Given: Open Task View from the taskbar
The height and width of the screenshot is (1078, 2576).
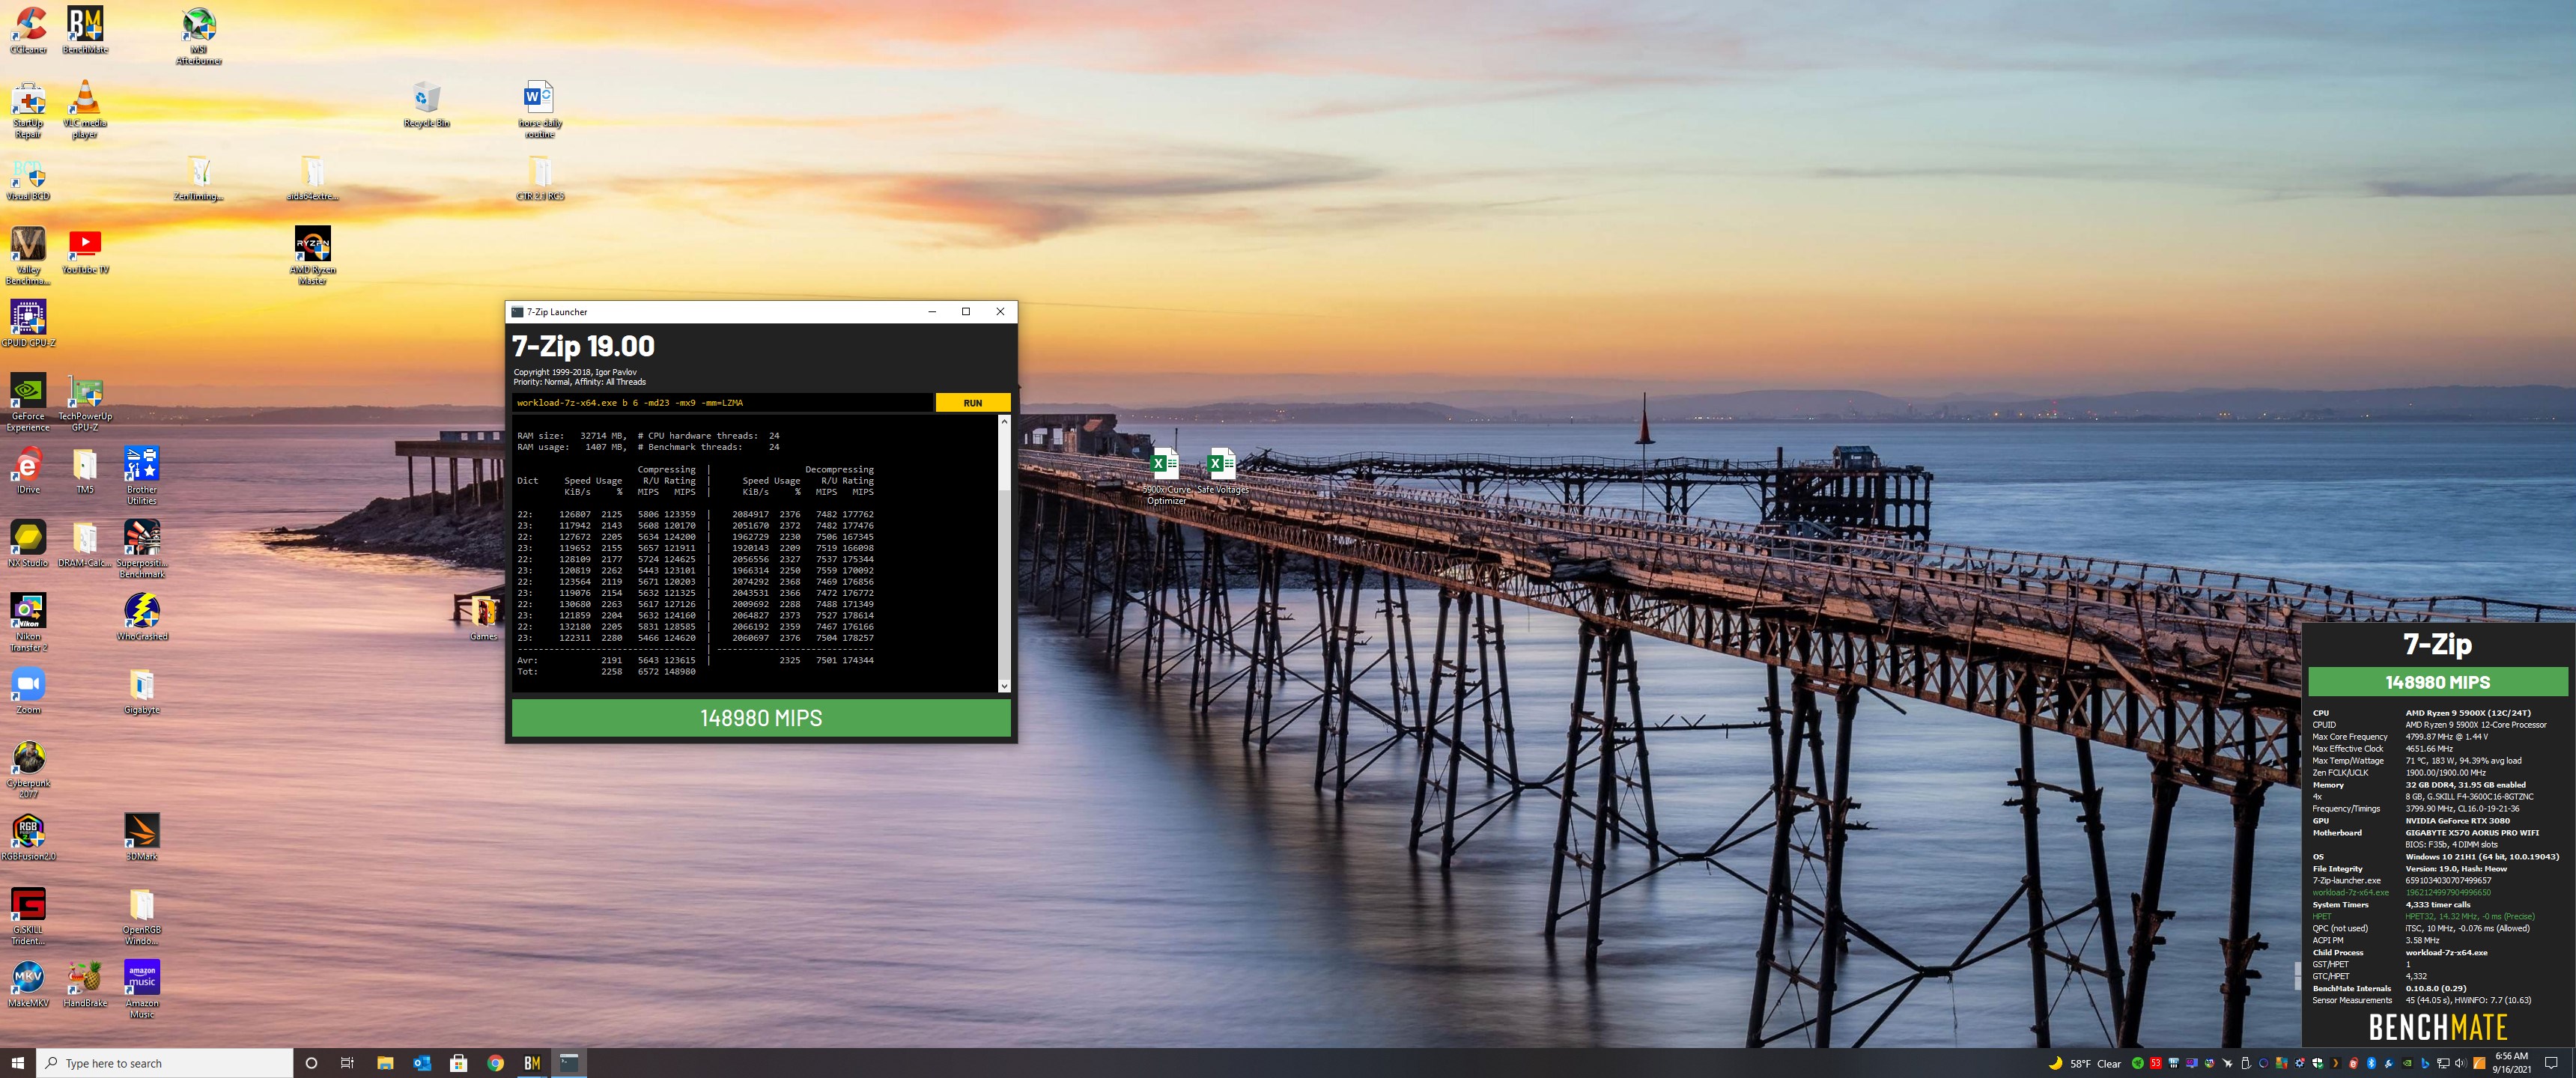Looking at the screenshot, I should [347, 1063].
